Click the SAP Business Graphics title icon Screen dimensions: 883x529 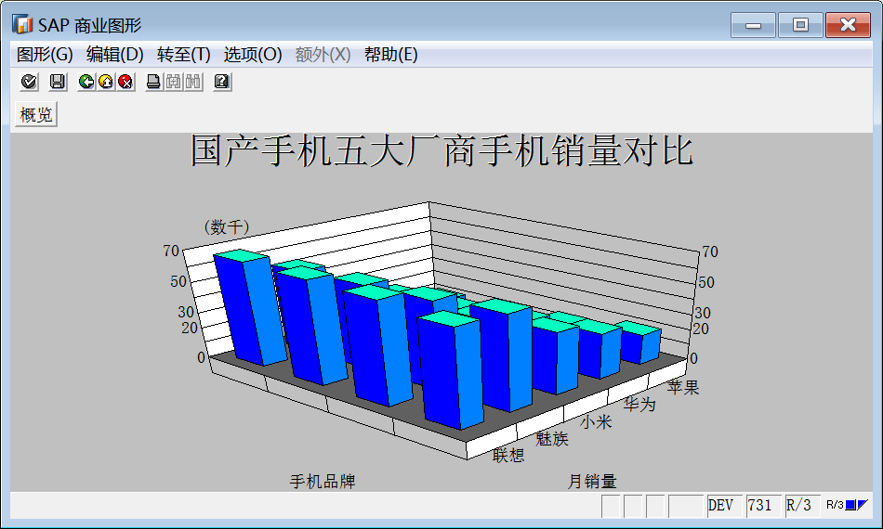point(22,25)
